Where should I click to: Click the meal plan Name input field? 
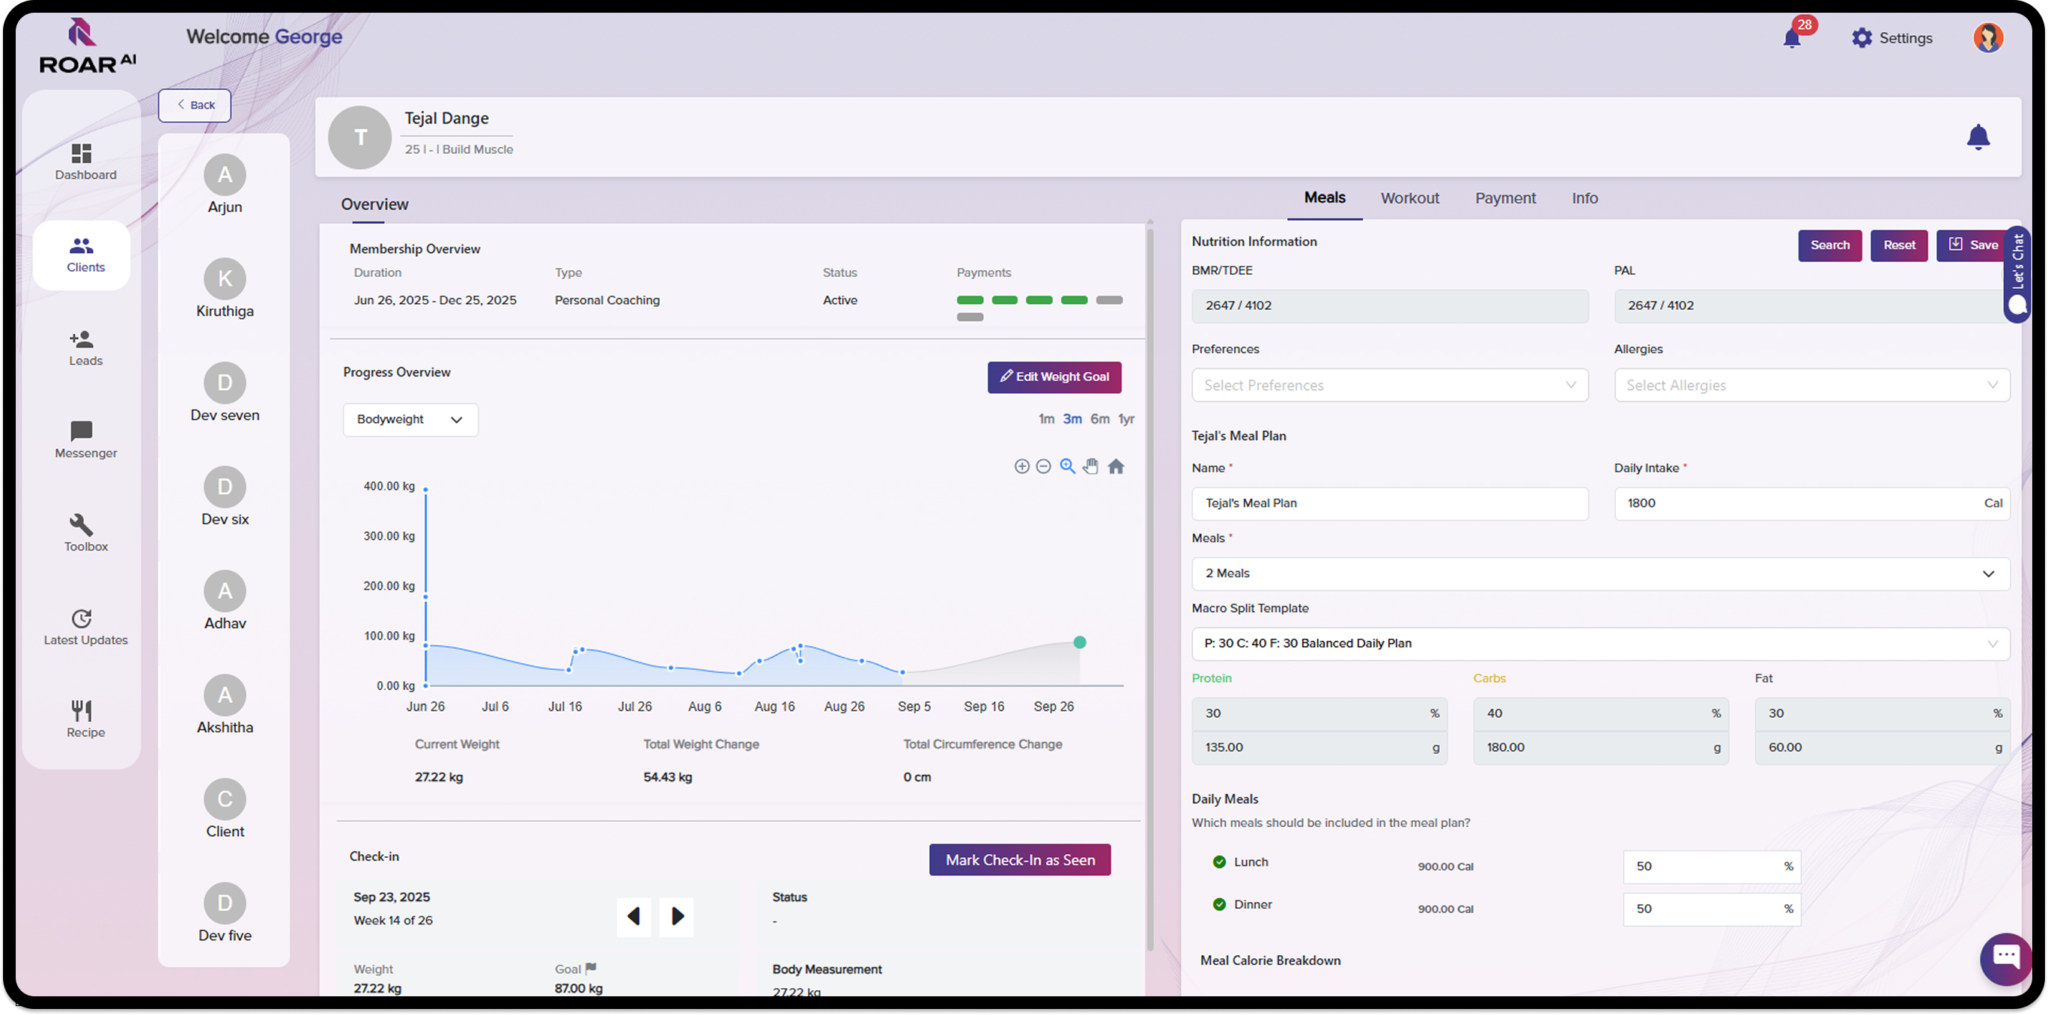1389,503
